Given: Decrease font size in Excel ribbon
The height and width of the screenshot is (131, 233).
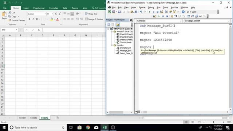Looking at the screenshot, I should coord(59,14).
